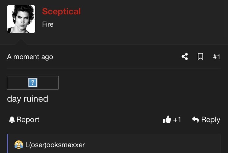Screen dimensions: 228x153
Task: Open the #1 post permalink
Action: (x=217, y=57)
